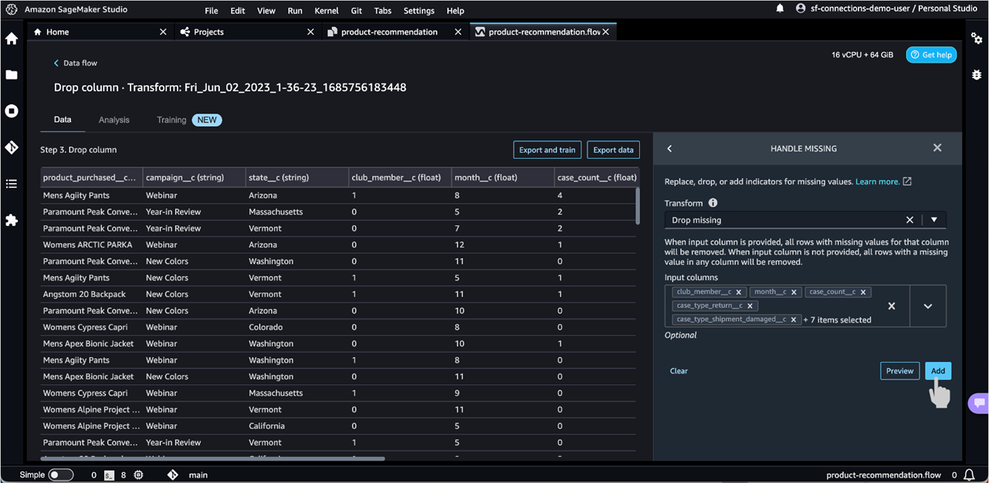Viewport: 989px width, 483px height.
Task: Open the Kernel menu
Action: click(326, 11)
